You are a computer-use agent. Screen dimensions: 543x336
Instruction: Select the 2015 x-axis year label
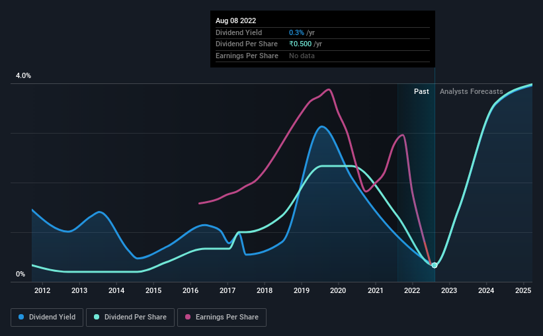pos(153,290)
